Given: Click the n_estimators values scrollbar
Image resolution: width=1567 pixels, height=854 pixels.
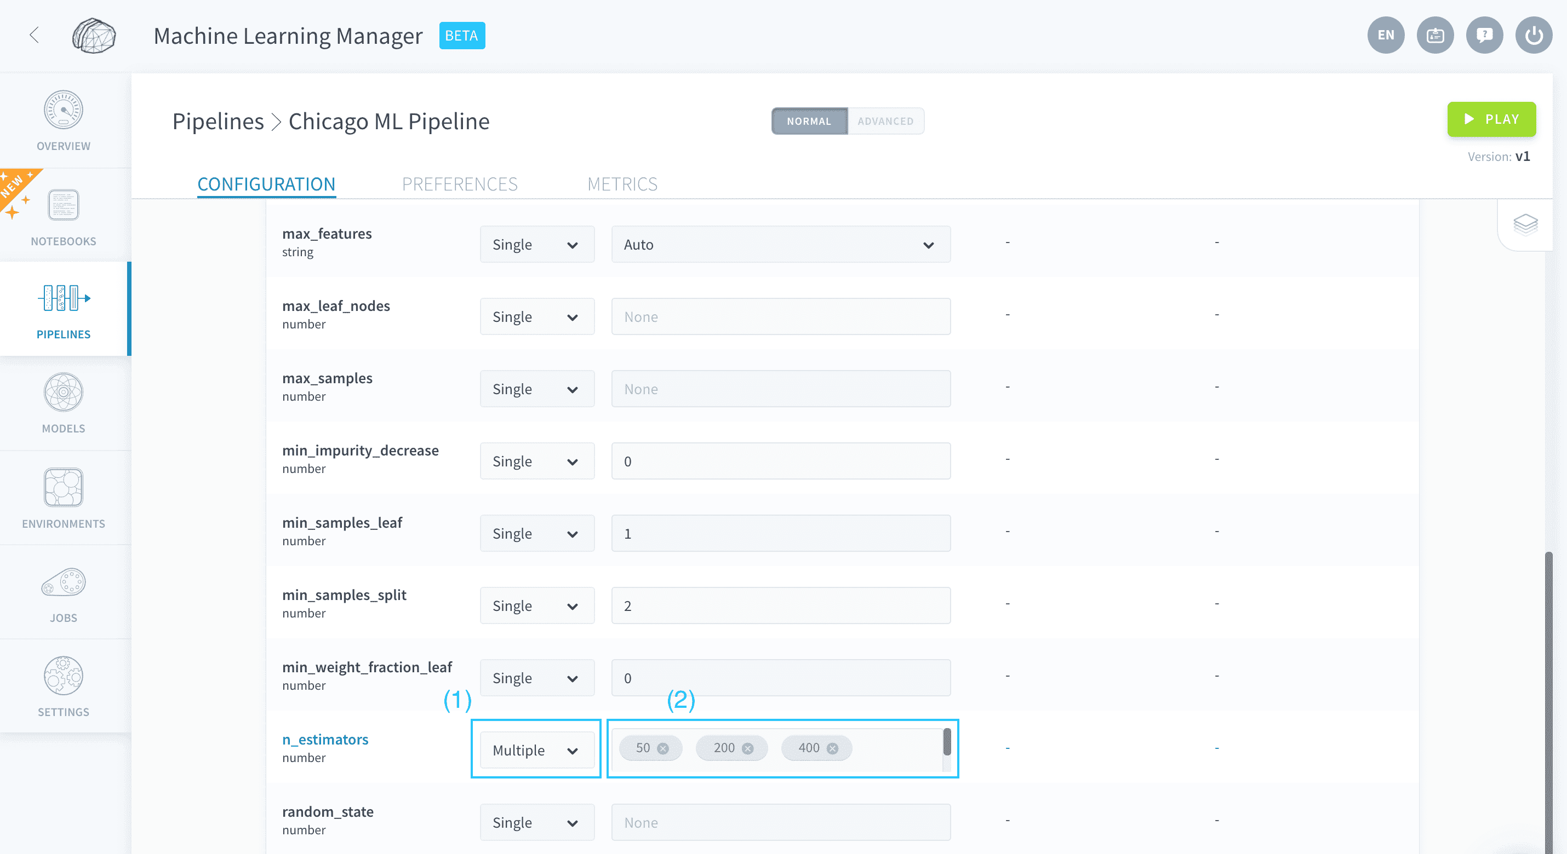Looking at the screenshot, I should (x=947, y=742).
